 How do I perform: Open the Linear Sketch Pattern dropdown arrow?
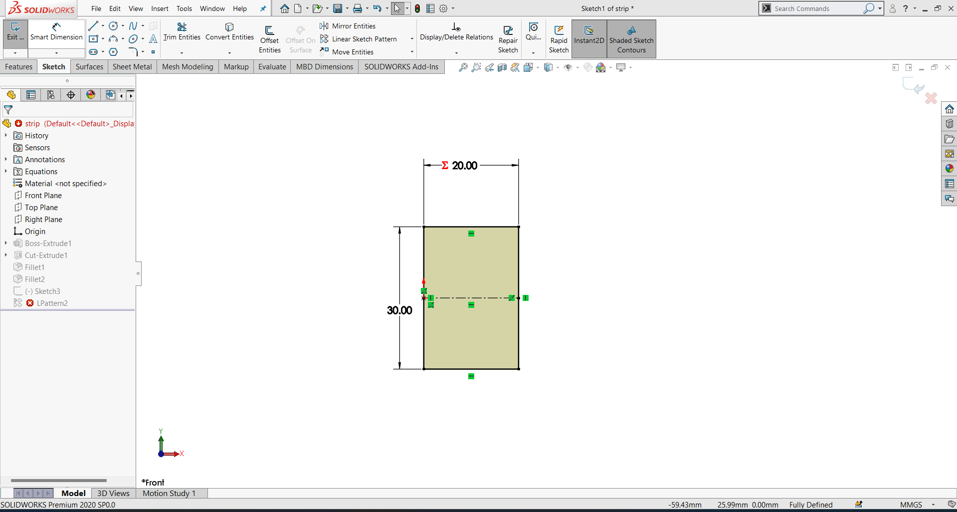click(x=412, y=39)
